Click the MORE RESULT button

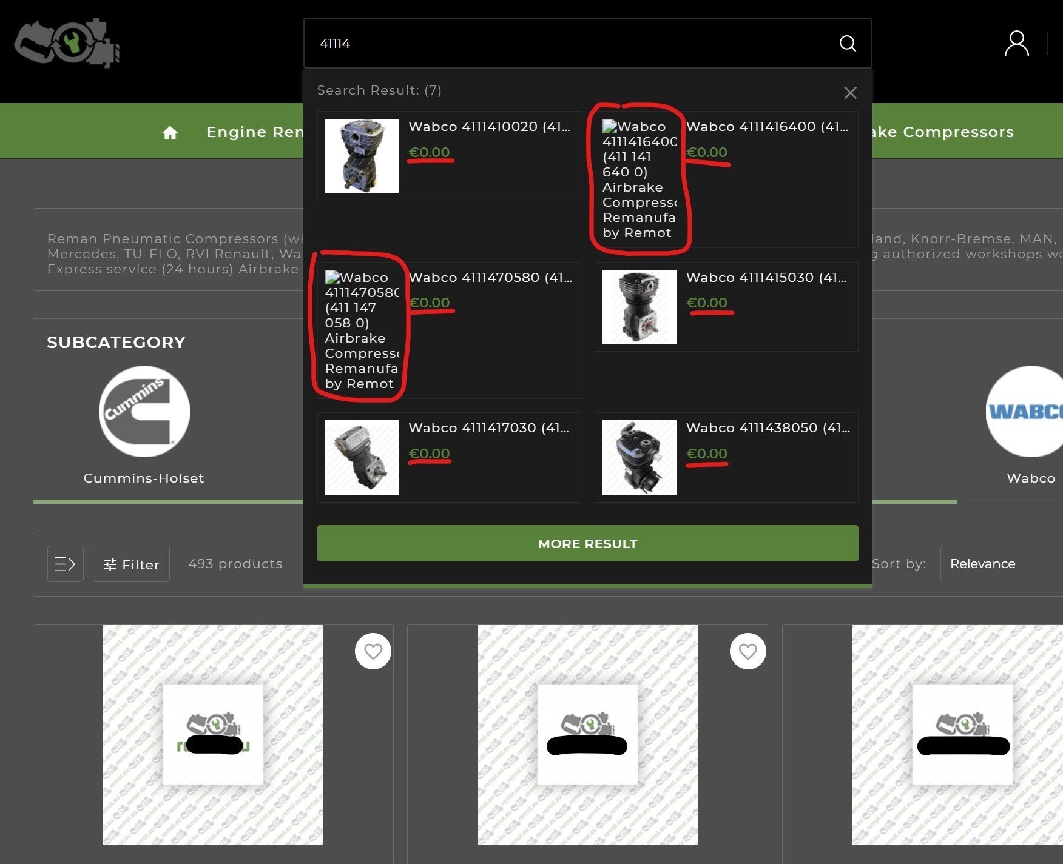coord(587,543)
